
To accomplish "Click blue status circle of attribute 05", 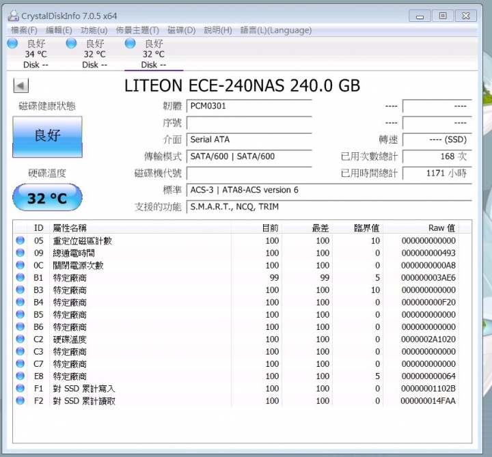I will click(x=20, y=240).
